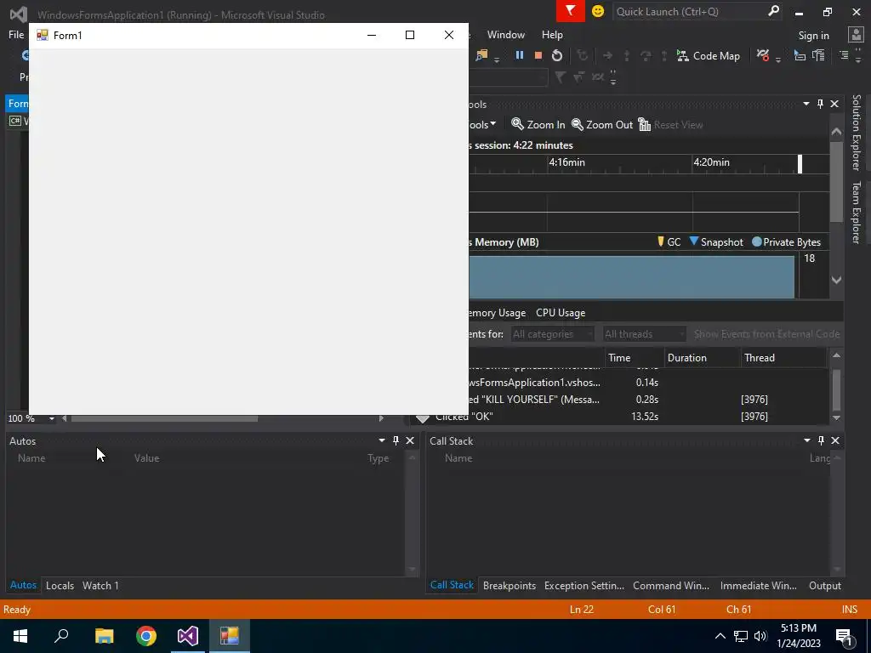
Task: Switch to the Locals tab
Action: (x=60, y=585)
